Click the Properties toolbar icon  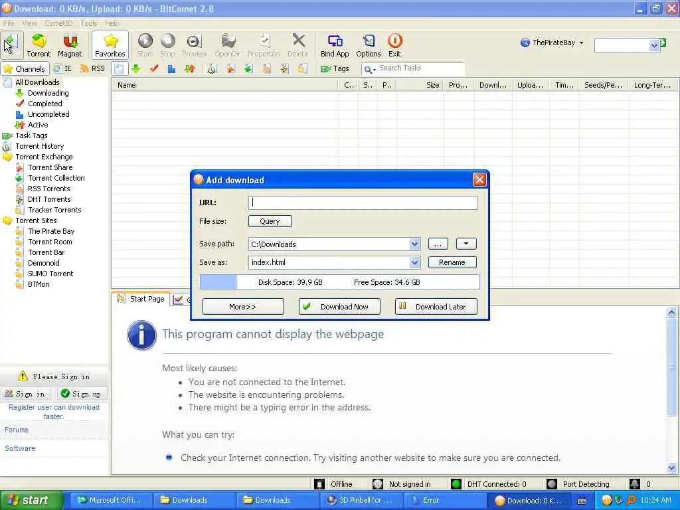(264, 45)
